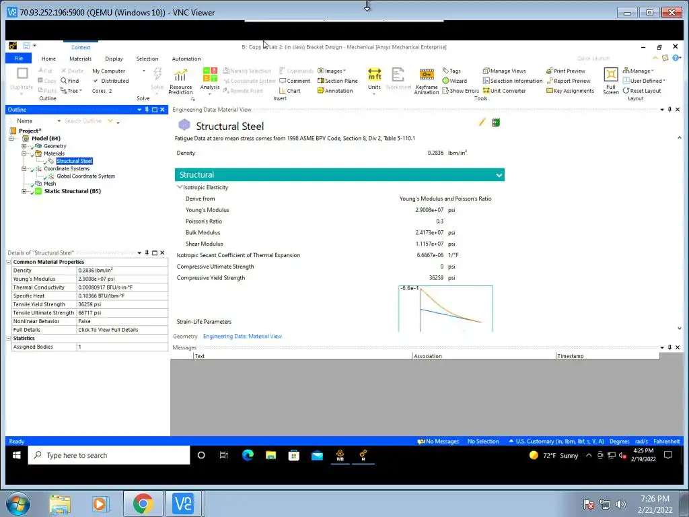689x517 pixels.
Task: Click the Full Screen icon
Action: [x=611, y=81]
